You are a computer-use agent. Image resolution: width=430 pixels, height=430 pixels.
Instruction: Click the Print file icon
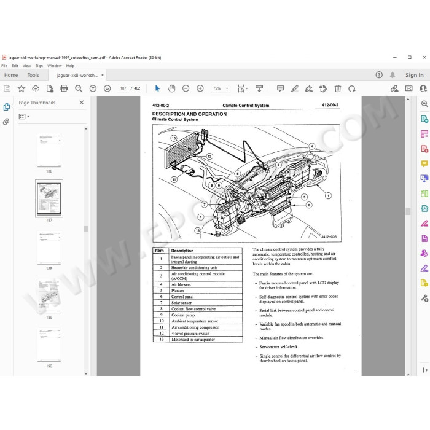point(64,88)
